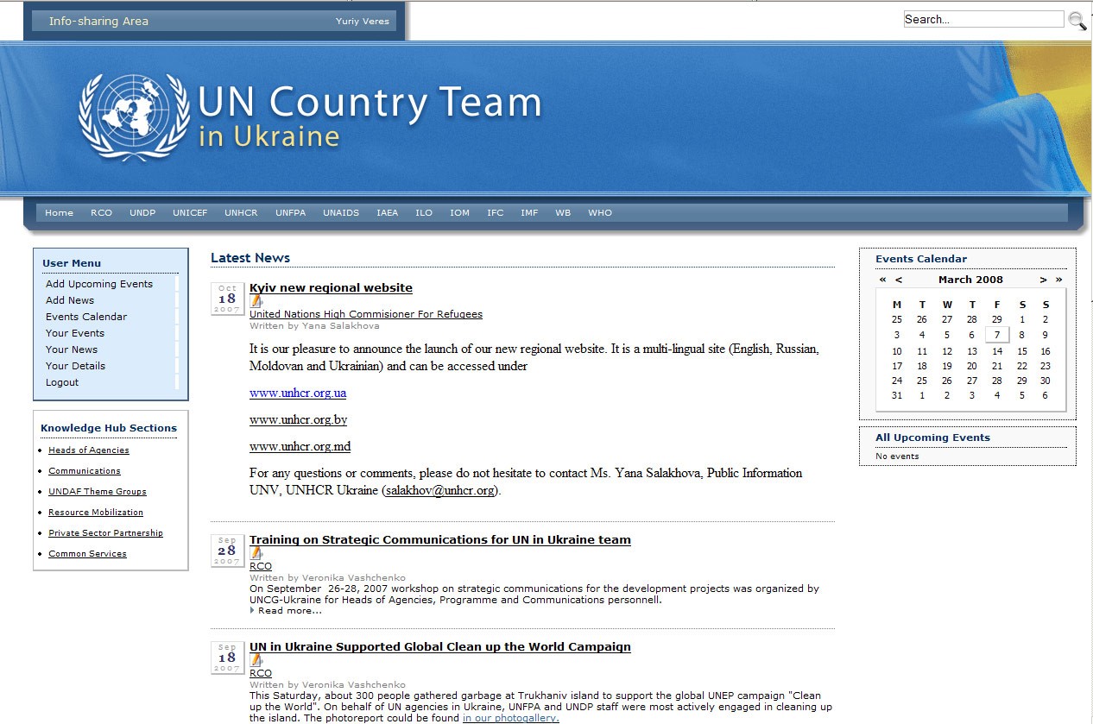Open Private Sector Partnership section
The height and width of the screenshot is (724, 1093).
[x=105, y=533]
